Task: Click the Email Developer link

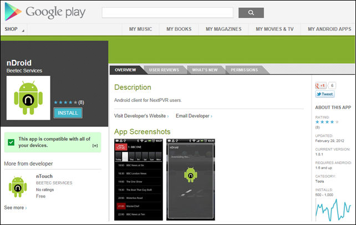Action: (194, 116)
